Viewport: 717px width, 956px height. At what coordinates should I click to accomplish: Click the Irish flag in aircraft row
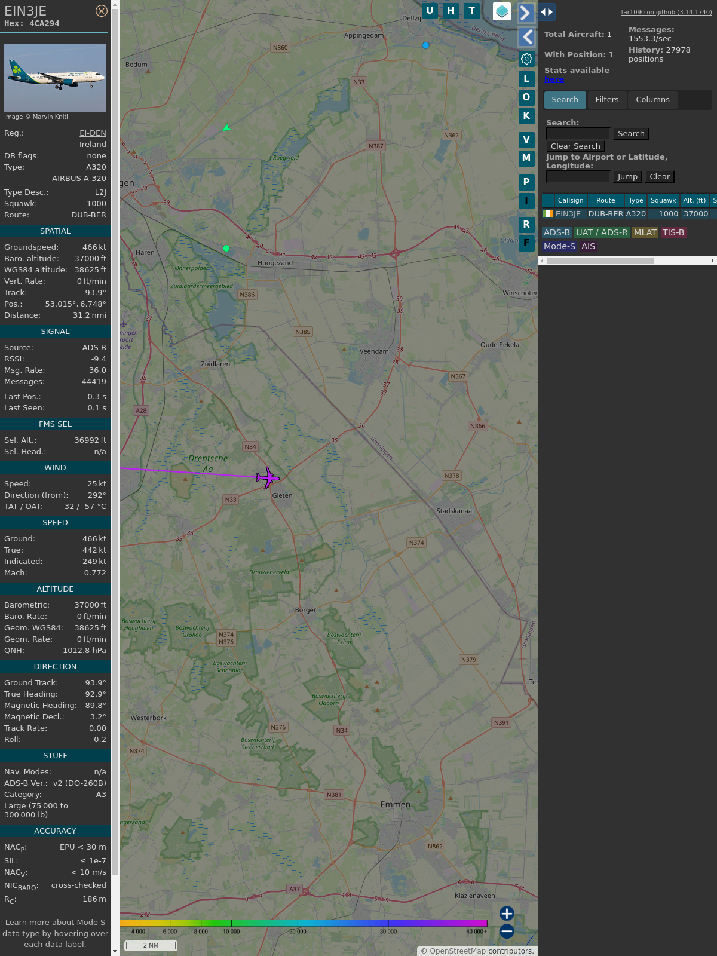pyautogui.click(x=548, y=214)
